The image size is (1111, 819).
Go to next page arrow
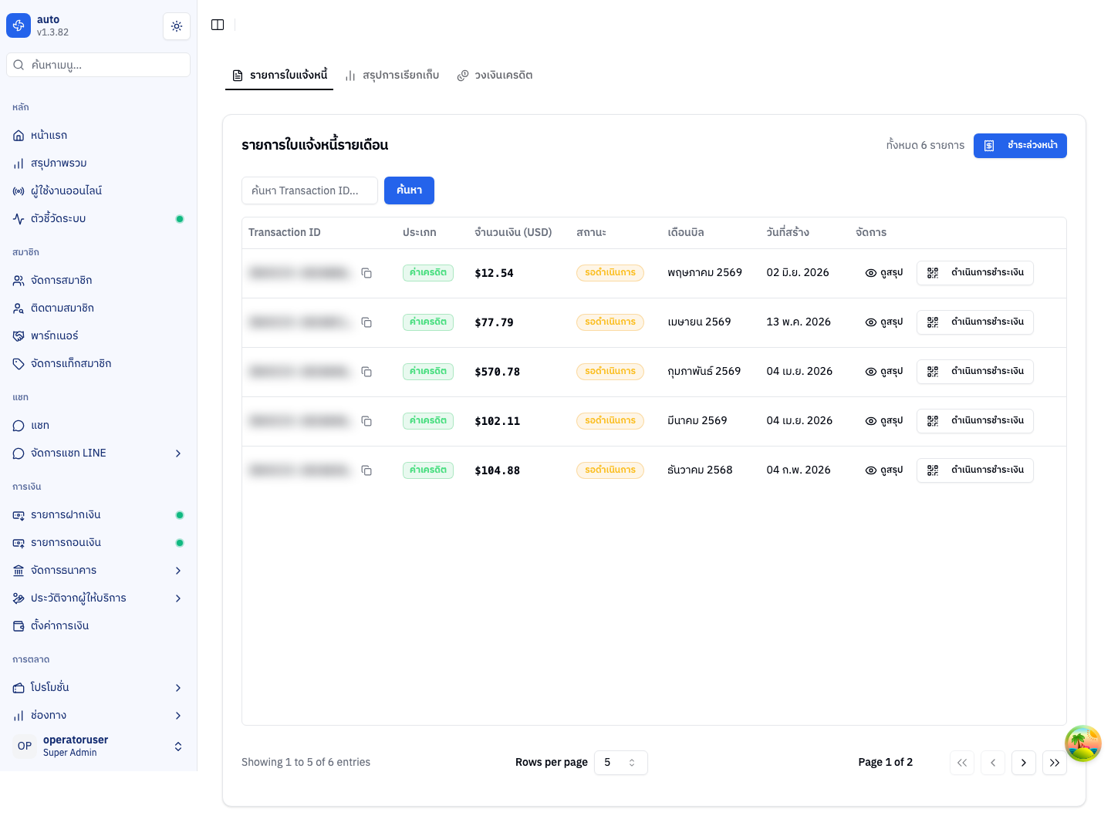(1024, 763)
